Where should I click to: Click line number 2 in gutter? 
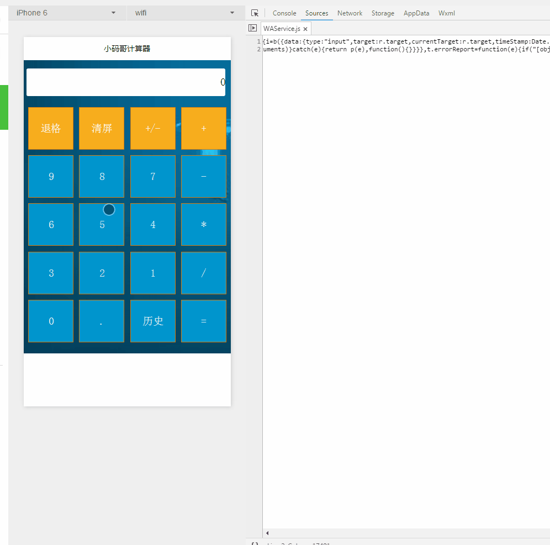(259, 49)
